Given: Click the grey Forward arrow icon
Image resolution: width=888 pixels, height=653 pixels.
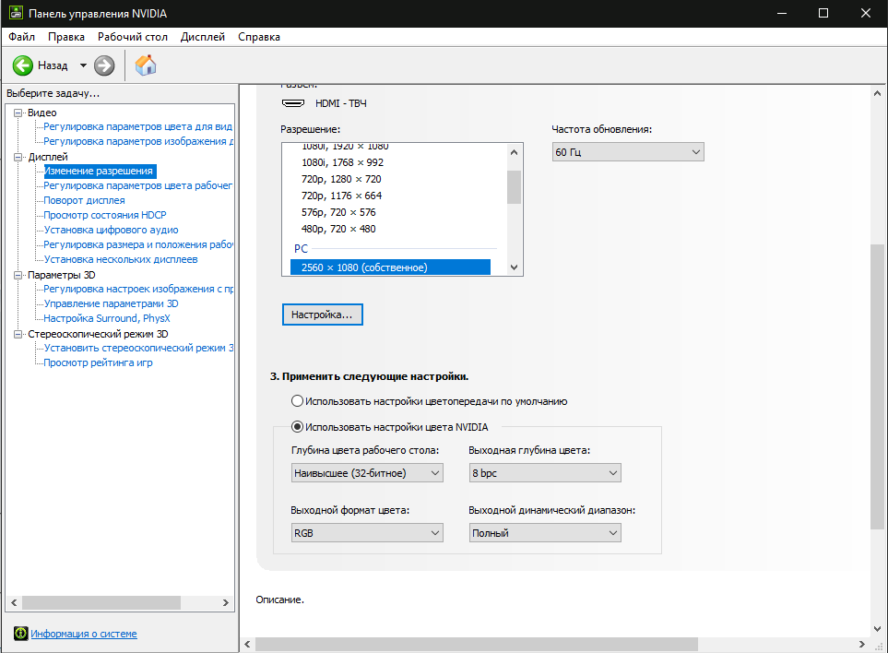Looking at the screenshot, I should click(104, 65).
